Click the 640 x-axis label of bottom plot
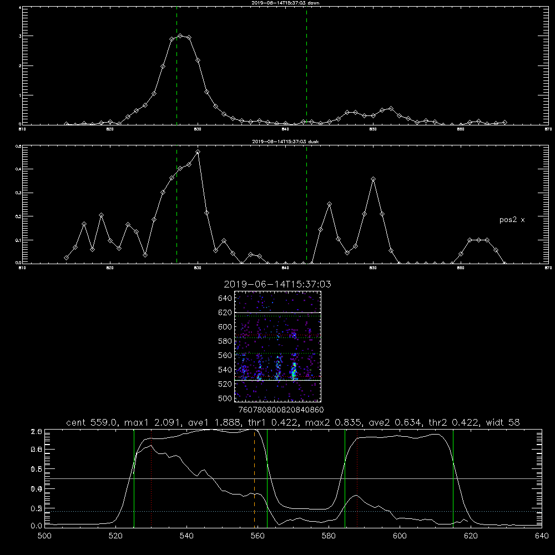 [x=542, y=536]
